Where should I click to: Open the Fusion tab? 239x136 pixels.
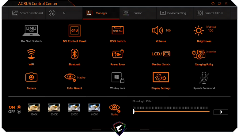[138, 13]
